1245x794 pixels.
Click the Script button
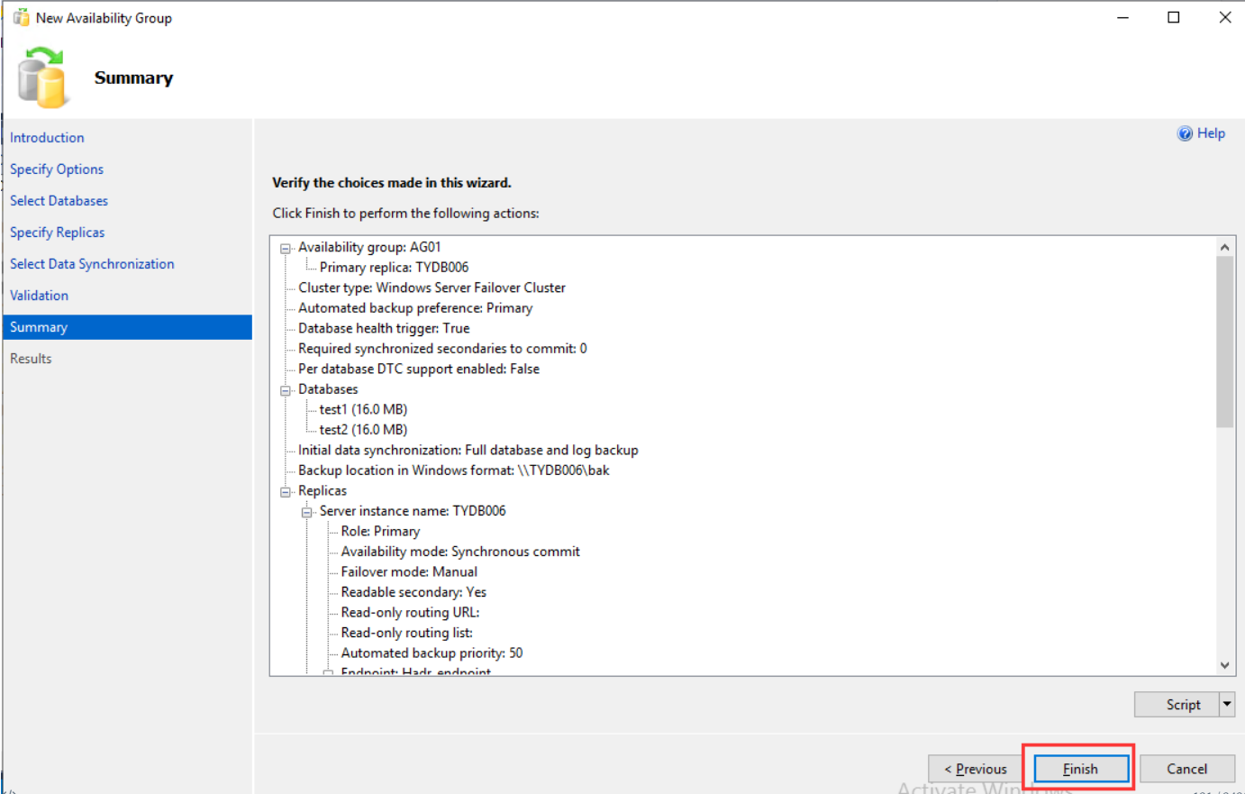1177,704
